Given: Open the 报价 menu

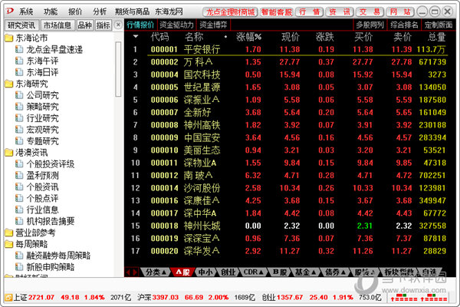Looking at the screenshot, I should [x=75, y=12].
